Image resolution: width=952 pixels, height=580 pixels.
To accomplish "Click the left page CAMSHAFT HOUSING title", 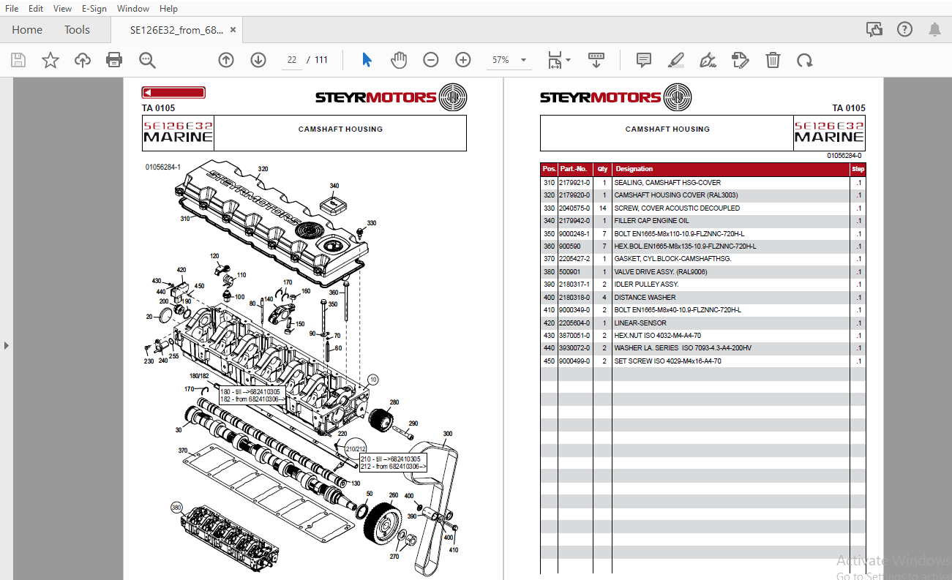I will point(340,129).
